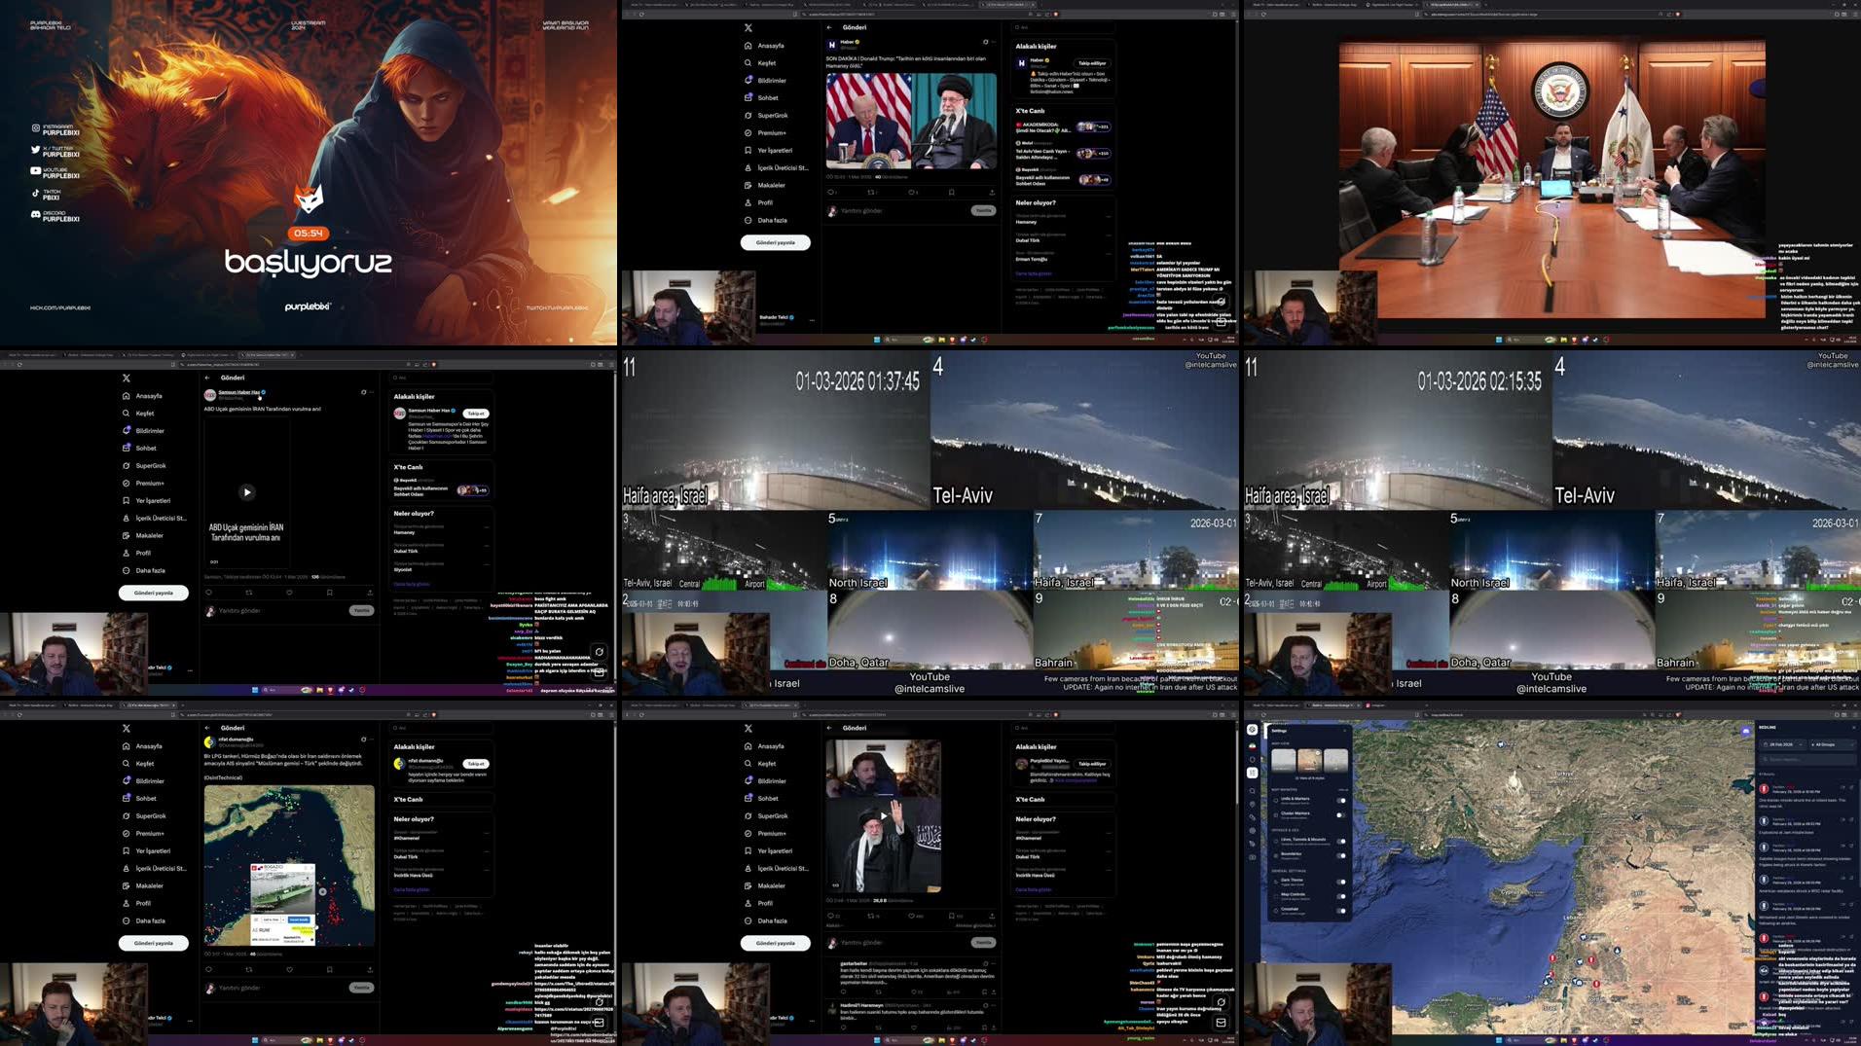Open the search tool in the map sidebar
Viewport: 1861px width, 1046px height.
[x=1252, y=790]
